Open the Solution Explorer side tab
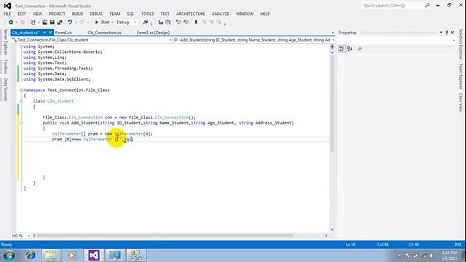 (x=461, y=44)
